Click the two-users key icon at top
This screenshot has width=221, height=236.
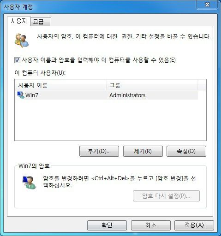click(x=22, y=40)
